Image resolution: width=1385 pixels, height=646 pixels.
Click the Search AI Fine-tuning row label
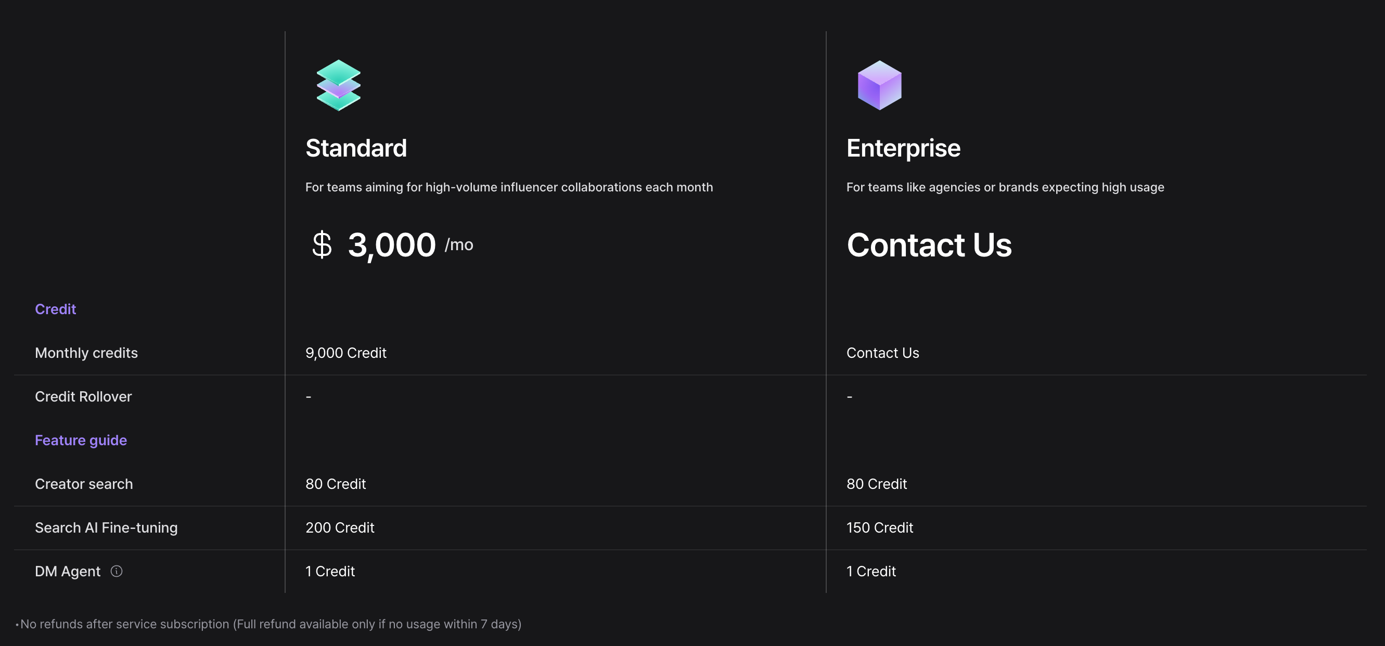click(106, 527)
